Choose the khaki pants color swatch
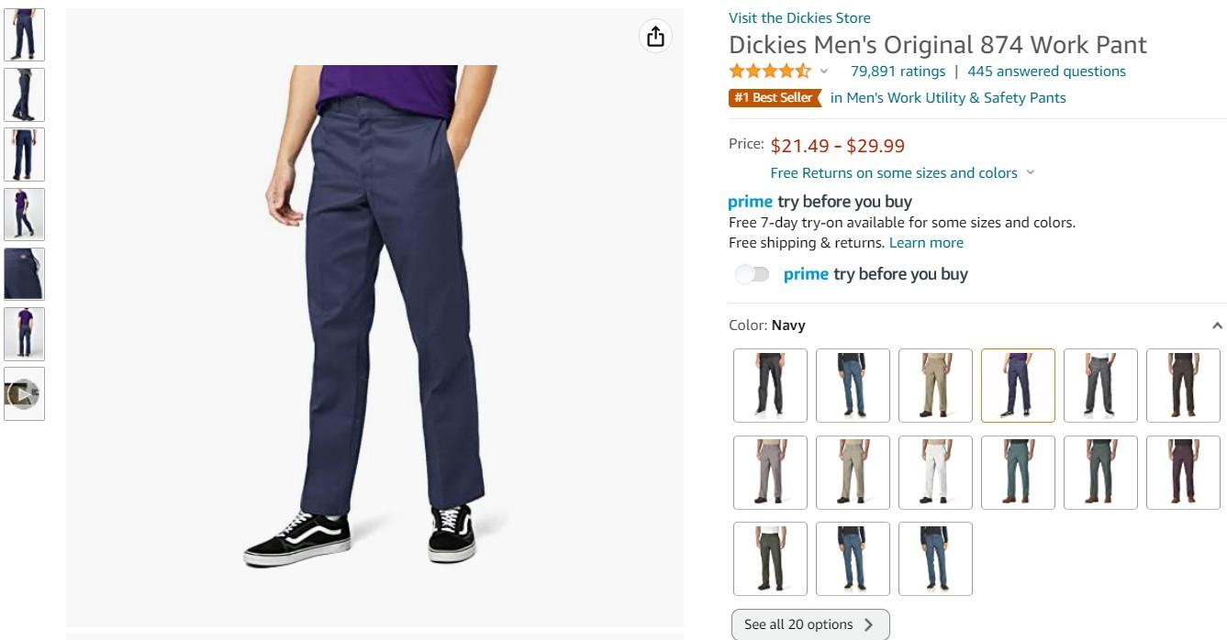The image size is (1227, 640). 935,385
